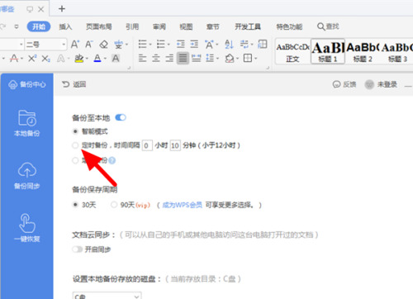Viewport: 413px width, 299px height.
Task: Switch to the 页面布局 tab
Action: pyautogui.click(x=99, y=26)
